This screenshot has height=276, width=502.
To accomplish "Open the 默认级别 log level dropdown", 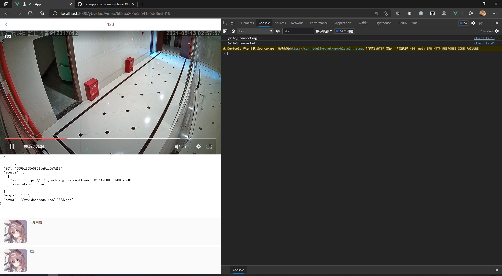I will [x=323, y=31].
